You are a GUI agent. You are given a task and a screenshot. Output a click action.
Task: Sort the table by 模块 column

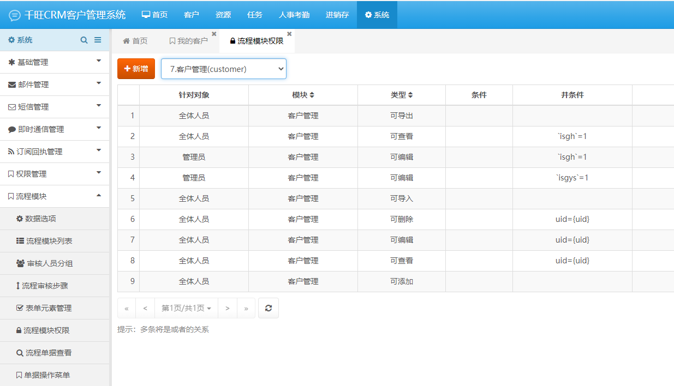pyautogui.click(x=303, y=95)
